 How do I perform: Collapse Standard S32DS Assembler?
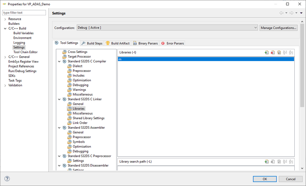(x=59, y=128)
